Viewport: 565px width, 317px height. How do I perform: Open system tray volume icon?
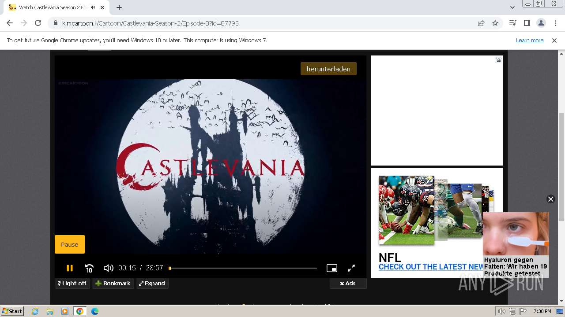pyautogui.click(x=501, y=311)
